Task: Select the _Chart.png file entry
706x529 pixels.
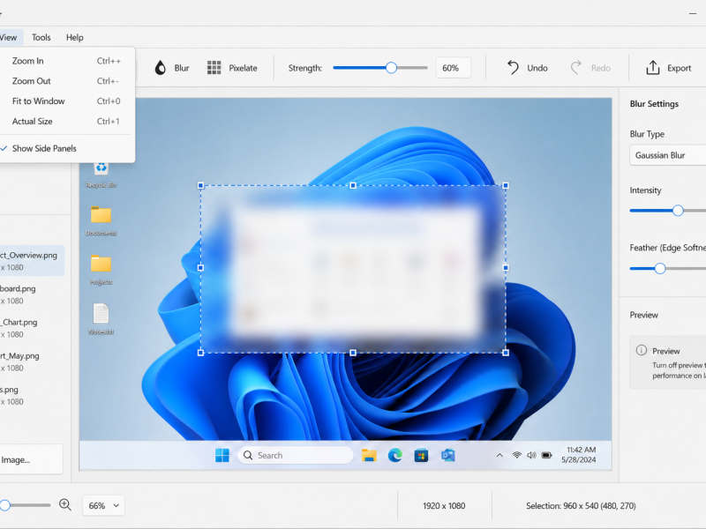Action: 32,328
